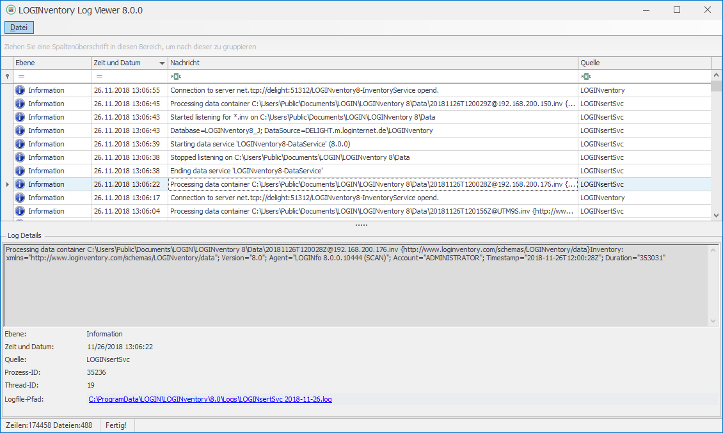Select message mentioning '20181126T120156Z@UTM9S.inv'
Image resolution: width=723 pixels, height=433 pixels.
372,210
